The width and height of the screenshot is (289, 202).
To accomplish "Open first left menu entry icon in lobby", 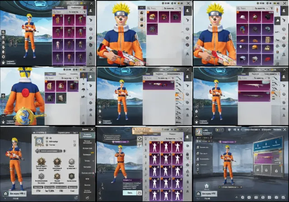I will pos(198,147).
